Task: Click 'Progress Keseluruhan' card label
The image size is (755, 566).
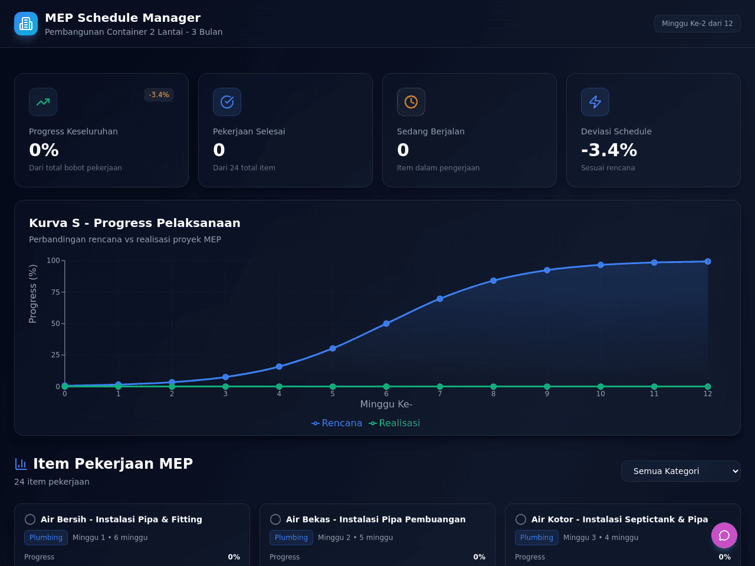Action: pos(73,131)
